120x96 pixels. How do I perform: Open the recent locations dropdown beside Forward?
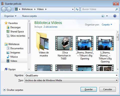[13, 9]
